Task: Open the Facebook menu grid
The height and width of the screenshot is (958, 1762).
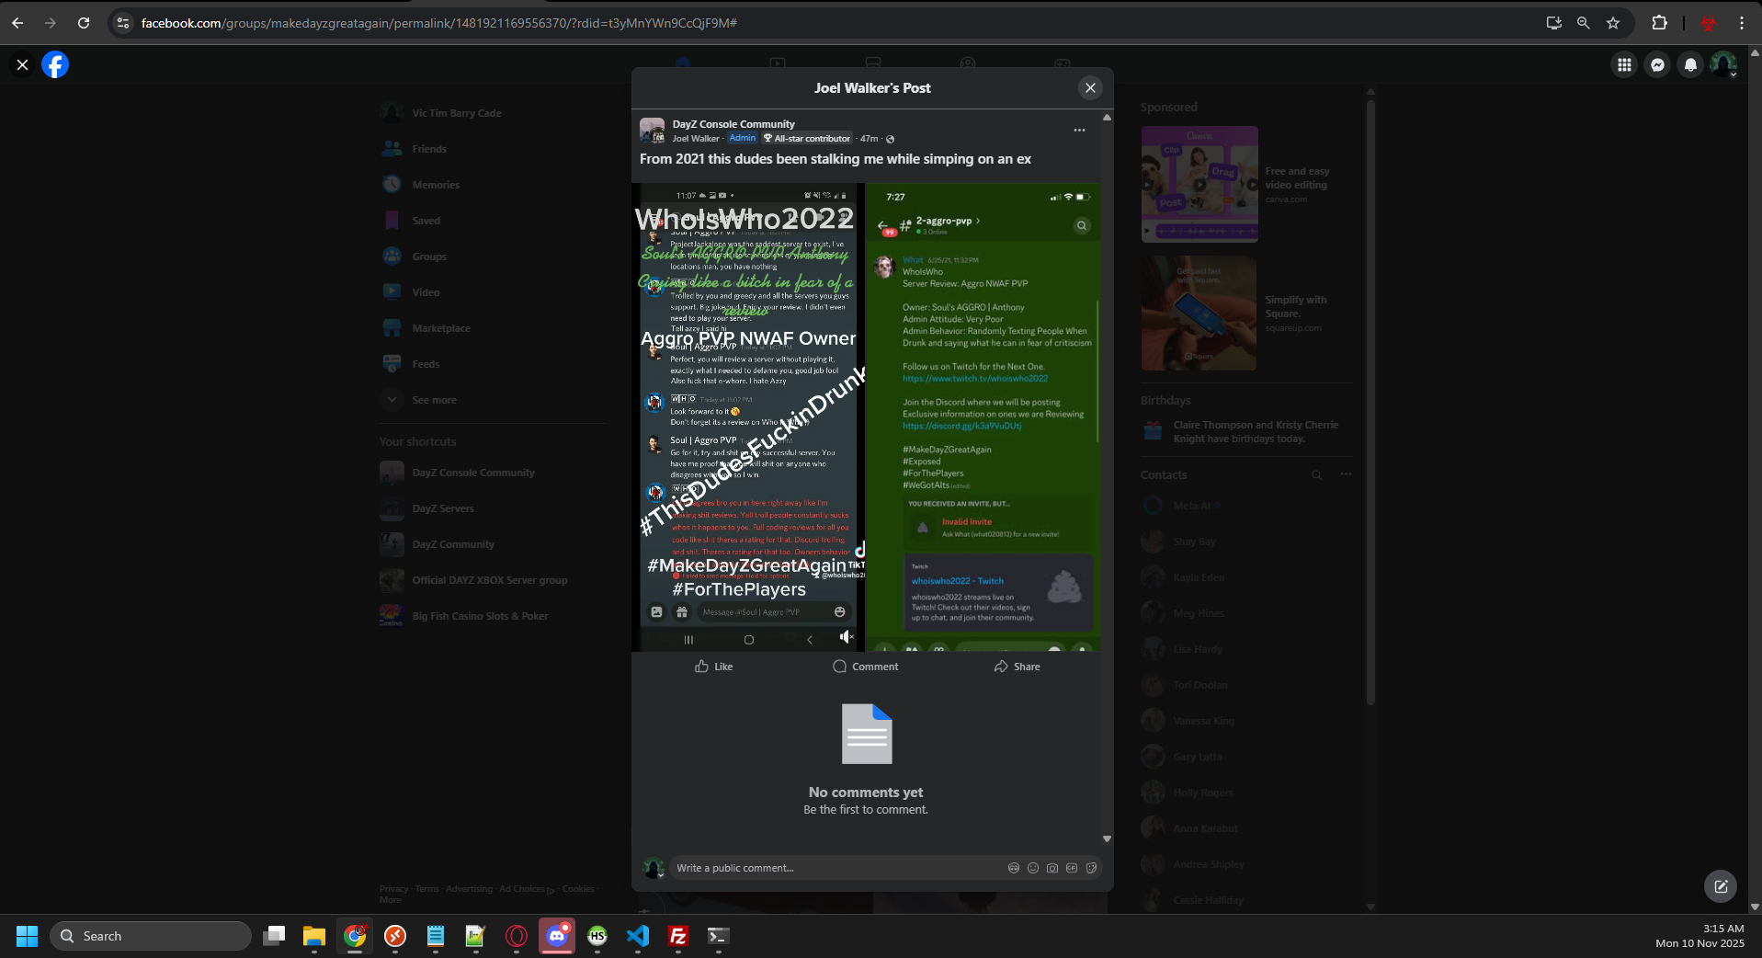Action: (x=1624, y=64)
